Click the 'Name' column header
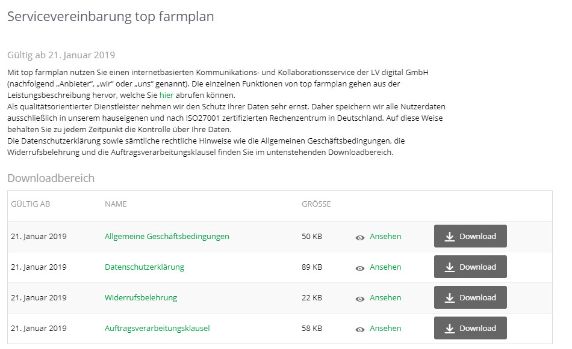 click(x=116, y=204)
